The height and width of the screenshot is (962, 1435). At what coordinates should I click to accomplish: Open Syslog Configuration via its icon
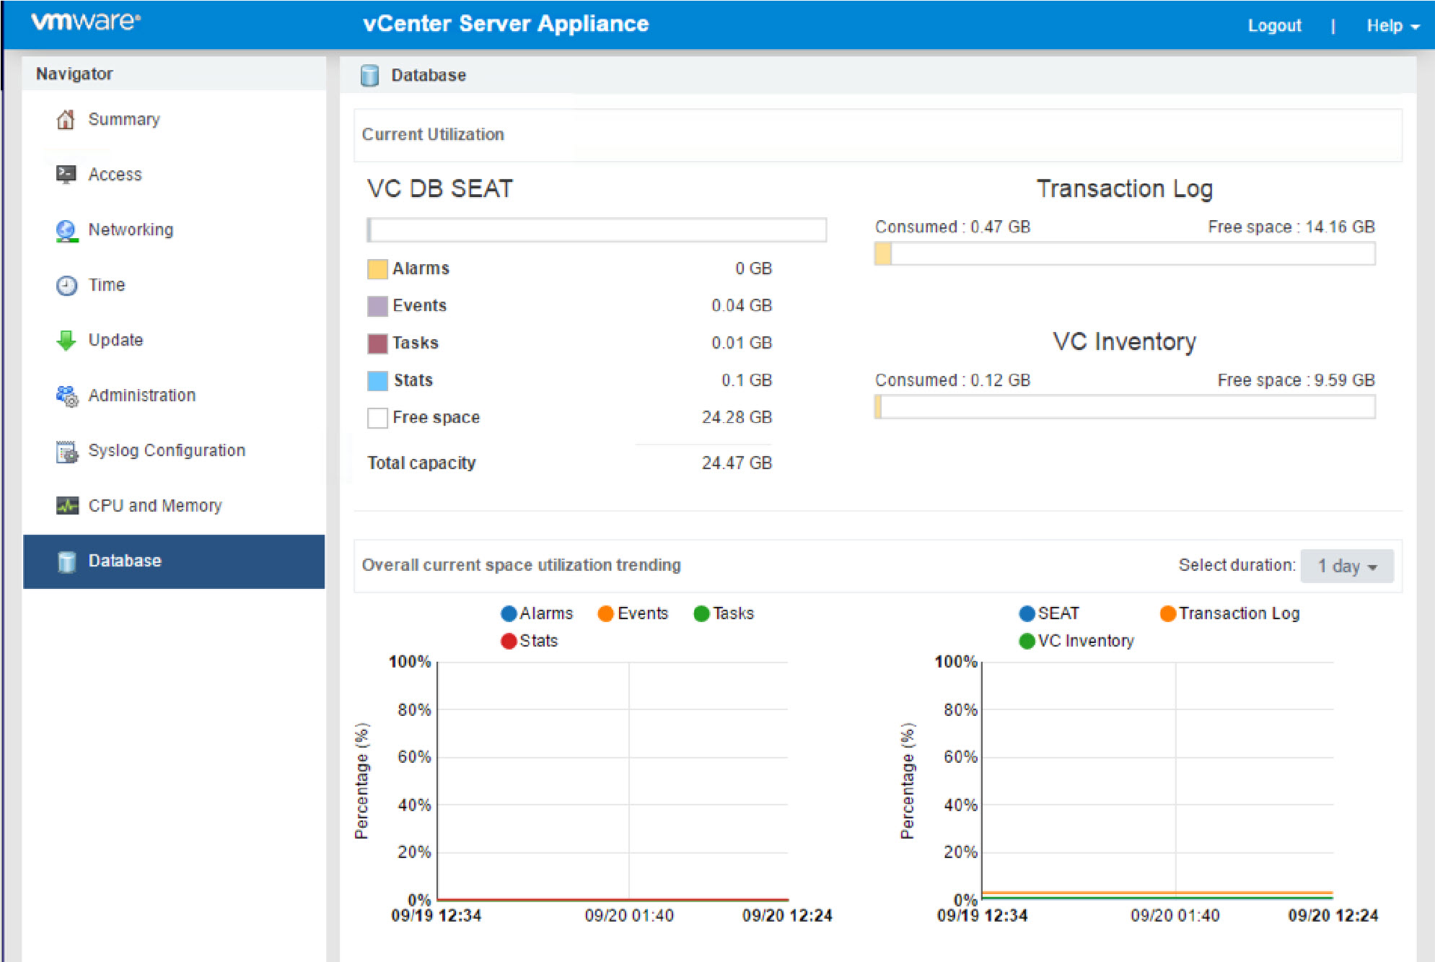[x=66, y=450]
